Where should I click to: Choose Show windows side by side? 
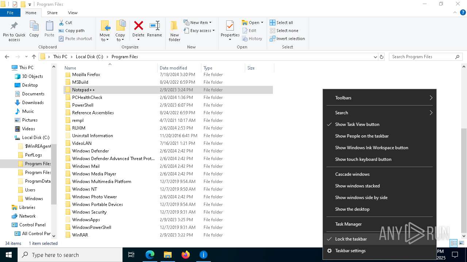(379, 198)
